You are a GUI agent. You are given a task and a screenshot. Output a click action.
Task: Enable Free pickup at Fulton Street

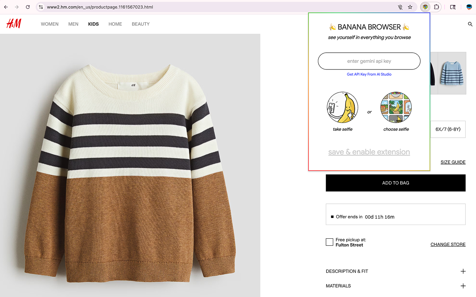click(x=329, y=242)
